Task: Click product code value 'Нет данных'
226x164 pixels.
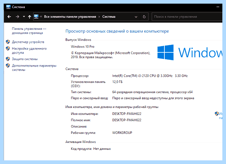Action: (102, 149)
